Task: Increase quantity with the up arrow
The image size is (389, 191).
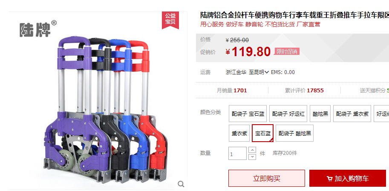Action: [x=252, y=150]
